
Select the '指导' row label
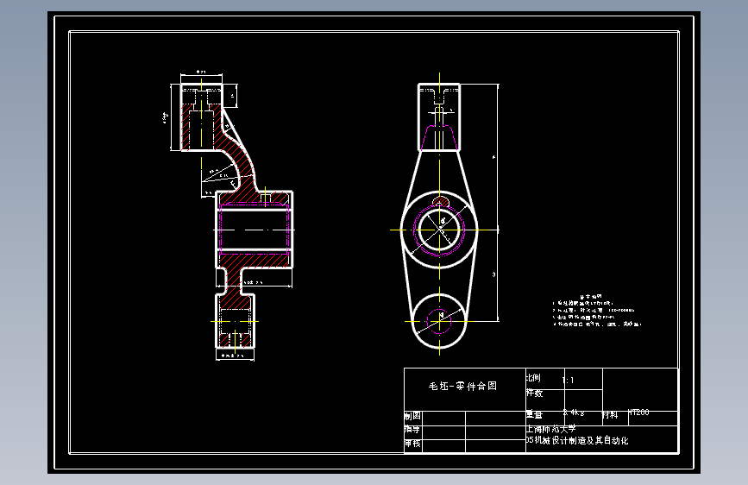(412, 430)
